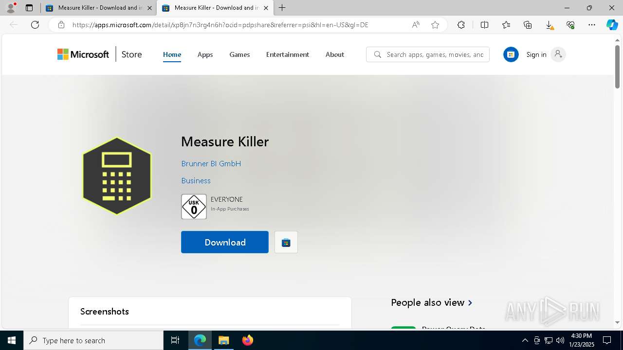
Task: Download the Measure Killer app
Action: coord(225,242)
